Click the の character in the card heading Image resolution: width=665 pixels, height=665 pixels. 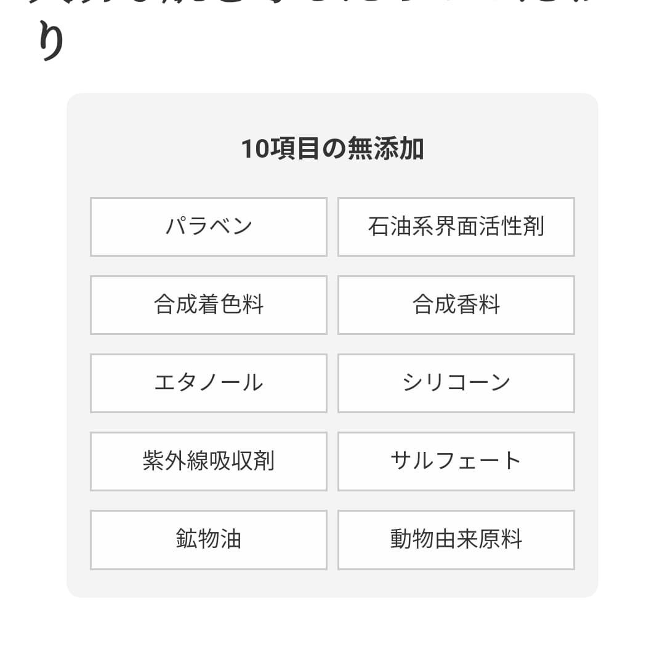coord(333,149)
